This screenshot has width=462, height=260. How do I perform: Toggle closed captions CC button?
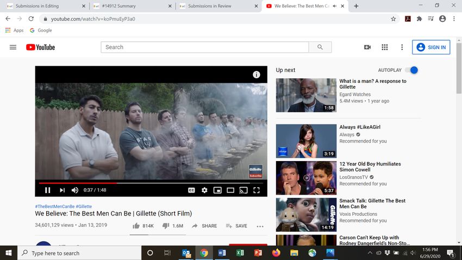(191, 190)
